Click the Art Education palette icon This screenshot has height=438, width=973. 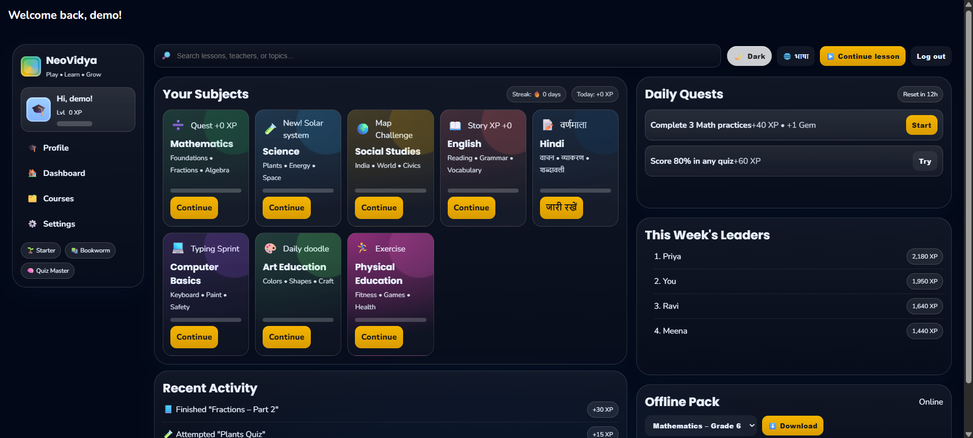(x=270, y=248)
